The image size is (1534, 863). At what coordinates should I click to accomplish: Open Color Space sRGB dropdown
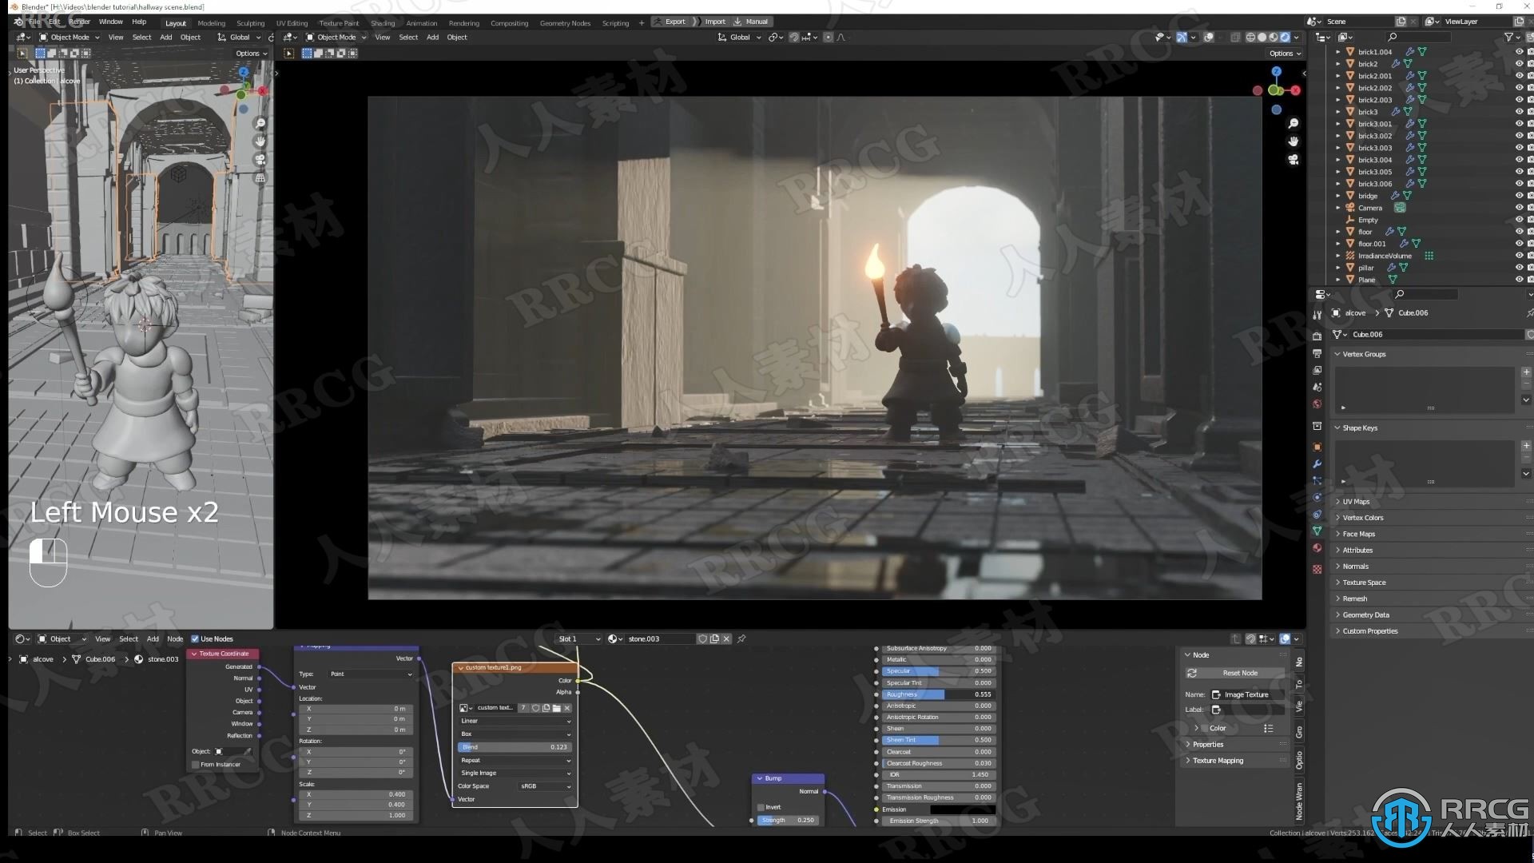point(546,786)
